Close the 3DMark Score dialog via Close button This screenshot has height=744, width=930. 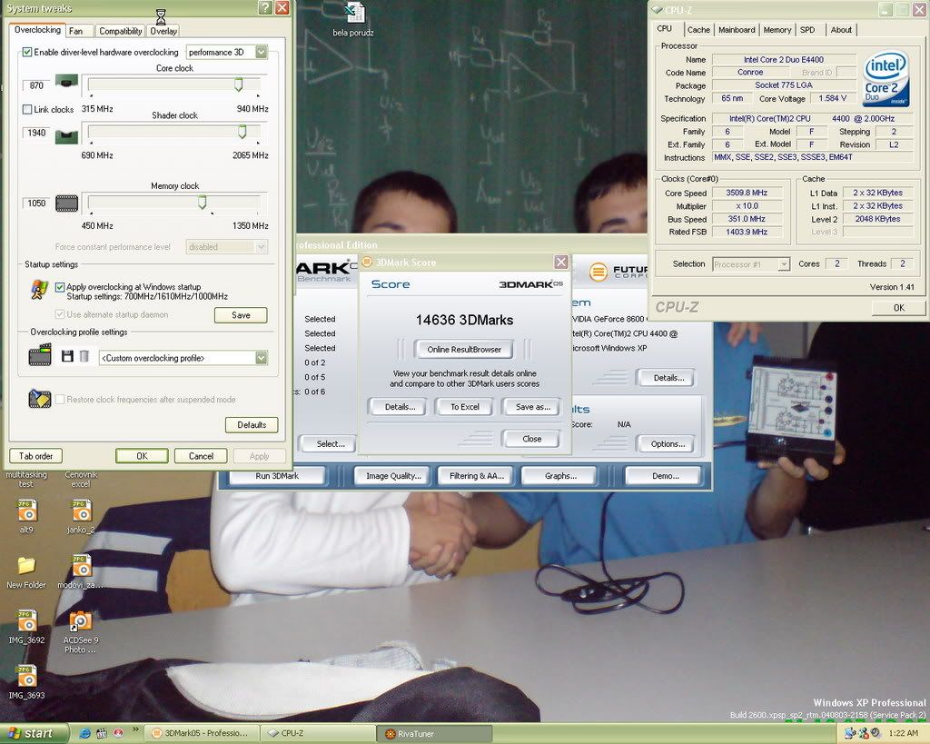[532, 439]
